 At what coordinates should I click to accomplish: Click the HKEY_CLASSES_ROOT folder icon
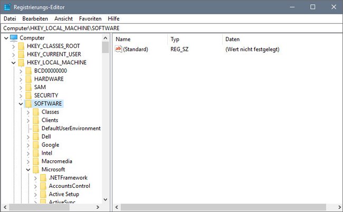point(21,46)
